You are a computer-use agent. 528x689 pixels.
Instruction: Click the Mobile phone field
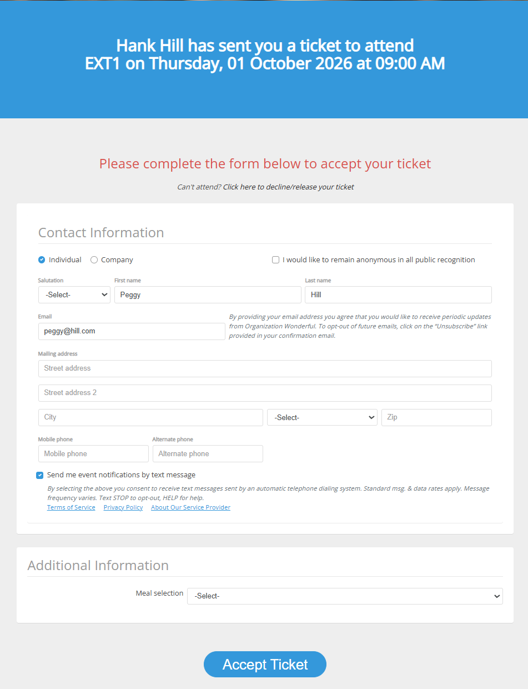point(93,454)
